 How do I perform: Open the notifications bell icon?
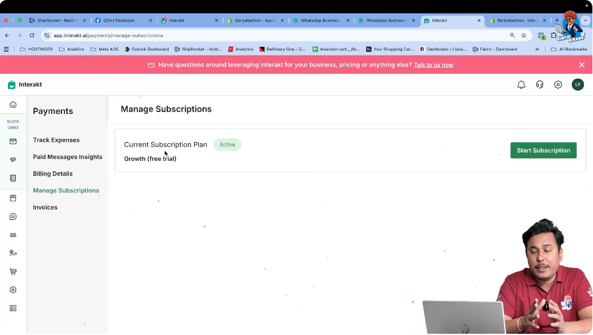point(521,85)
